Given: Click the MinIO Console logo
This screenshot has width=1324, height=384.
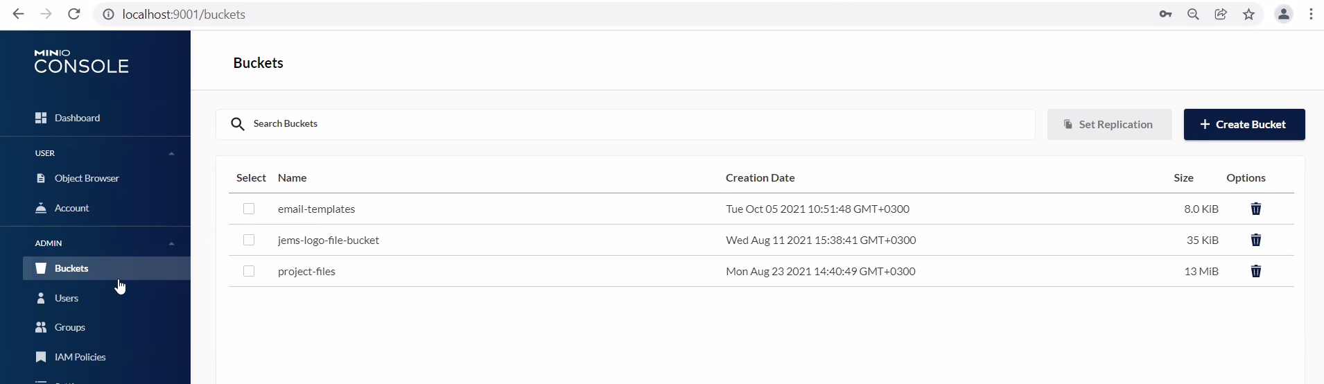Looking at the screenshot, I should click(x=81, y=62).
